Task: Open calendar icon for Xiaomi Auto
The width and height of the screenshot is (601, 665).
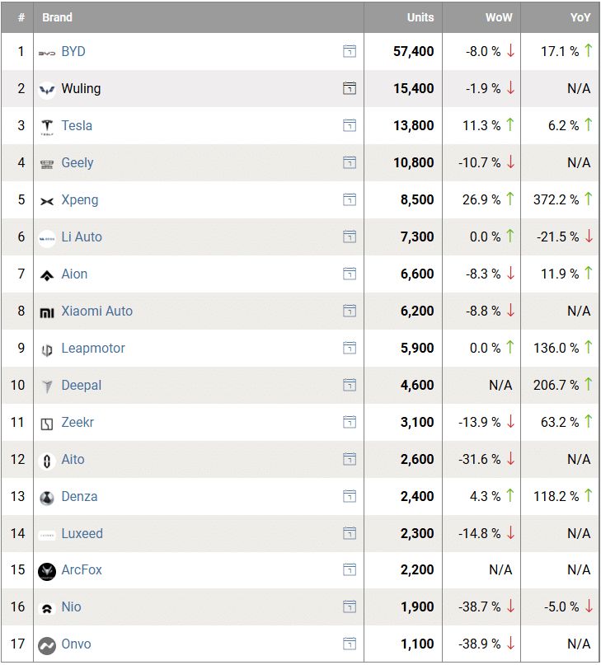Action: [x=350, y=311]
